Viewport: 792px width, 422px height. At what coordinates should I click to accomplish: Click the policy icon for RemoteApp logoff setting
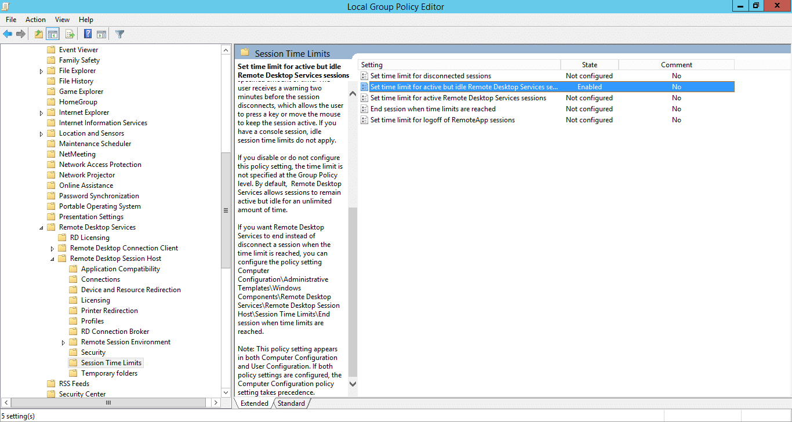(364, 120)
